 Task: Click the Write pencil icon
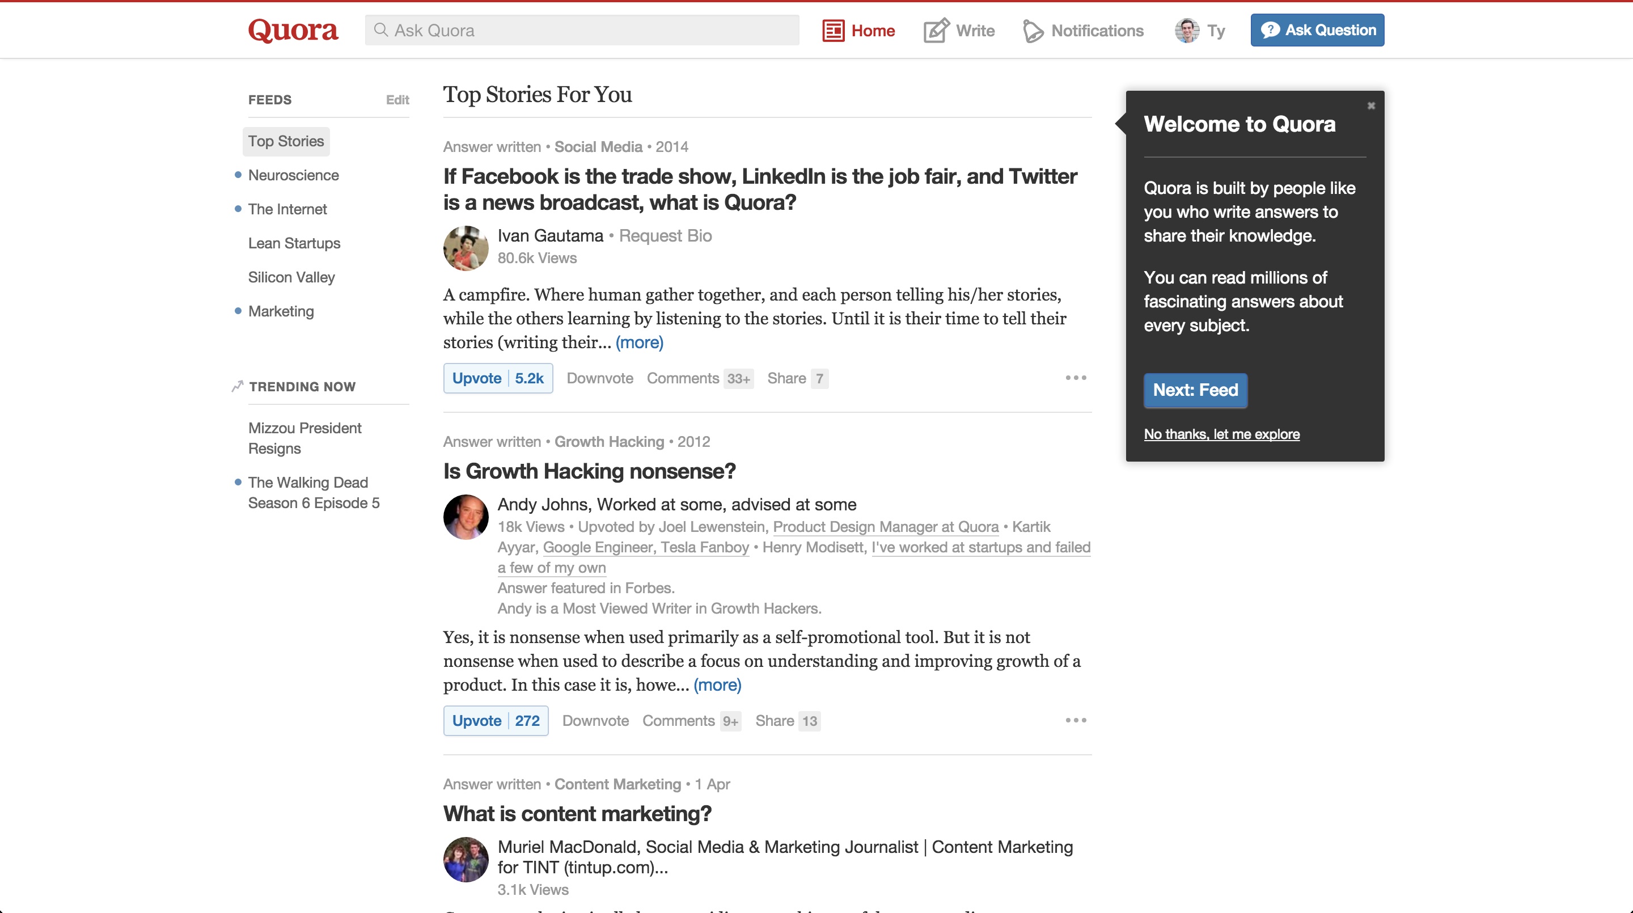coord(936,31)
